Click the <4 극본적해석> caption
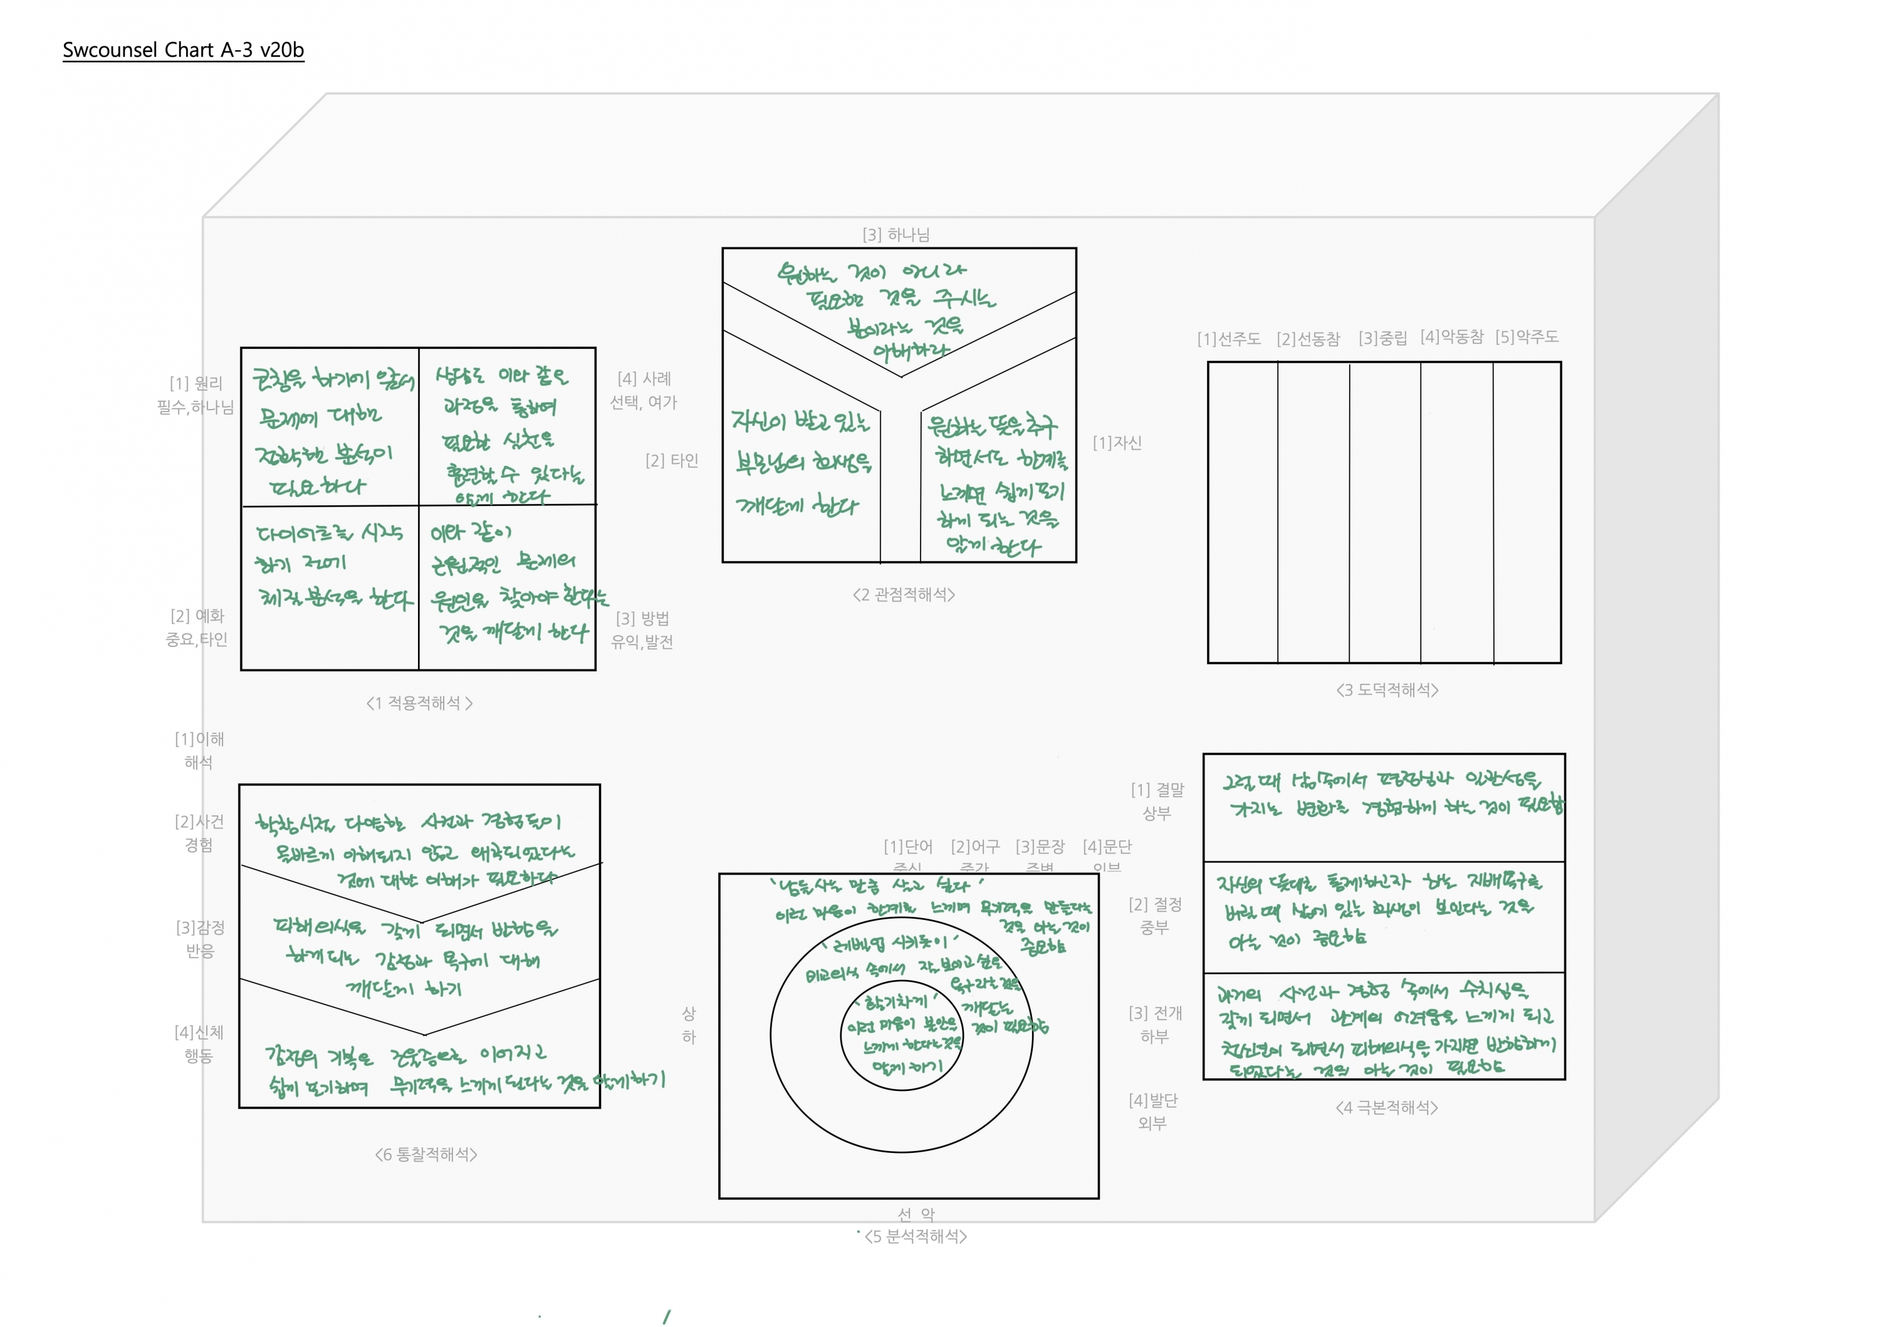 pyautogui.click(x=1386, y=1108)
